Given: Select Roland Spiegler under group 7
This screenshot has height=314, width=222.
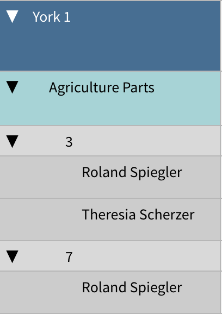Looking at the screenshot, I should [132, 287].
